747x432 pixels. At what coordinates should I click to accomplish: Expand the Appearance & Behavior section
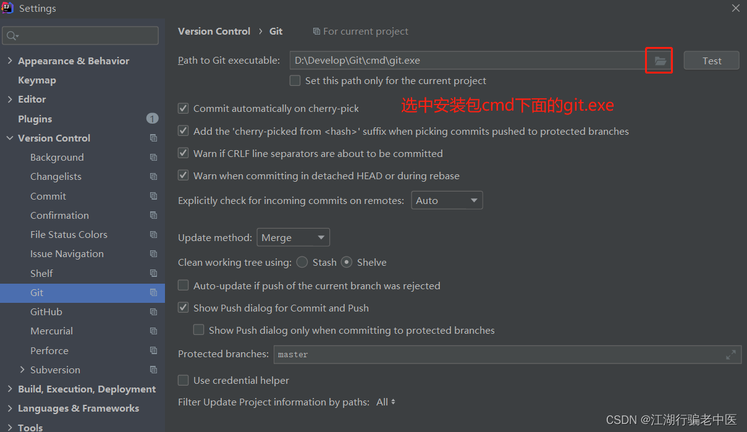[10, 61]
